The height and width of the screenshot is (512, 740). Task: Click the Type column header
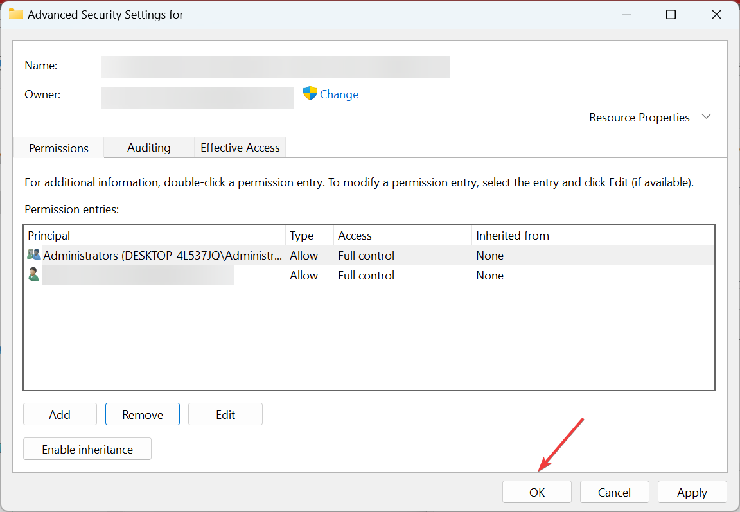tap(309, 236)
